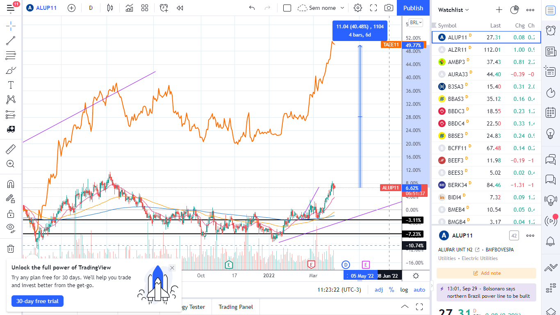Open the 11:23:22 (UTC-3) timezone menu
Screen dimensions: 560x315
(x=339, y=290)
